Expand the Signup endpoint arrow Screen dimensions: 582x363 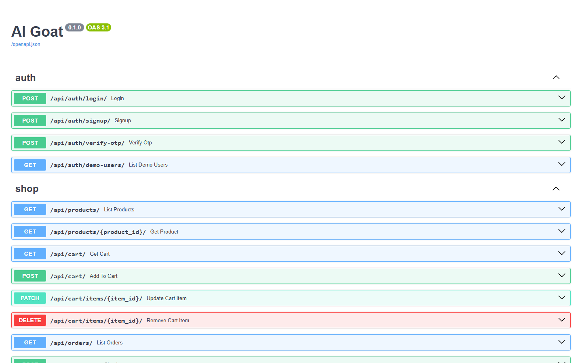click(x=562, y=120)
